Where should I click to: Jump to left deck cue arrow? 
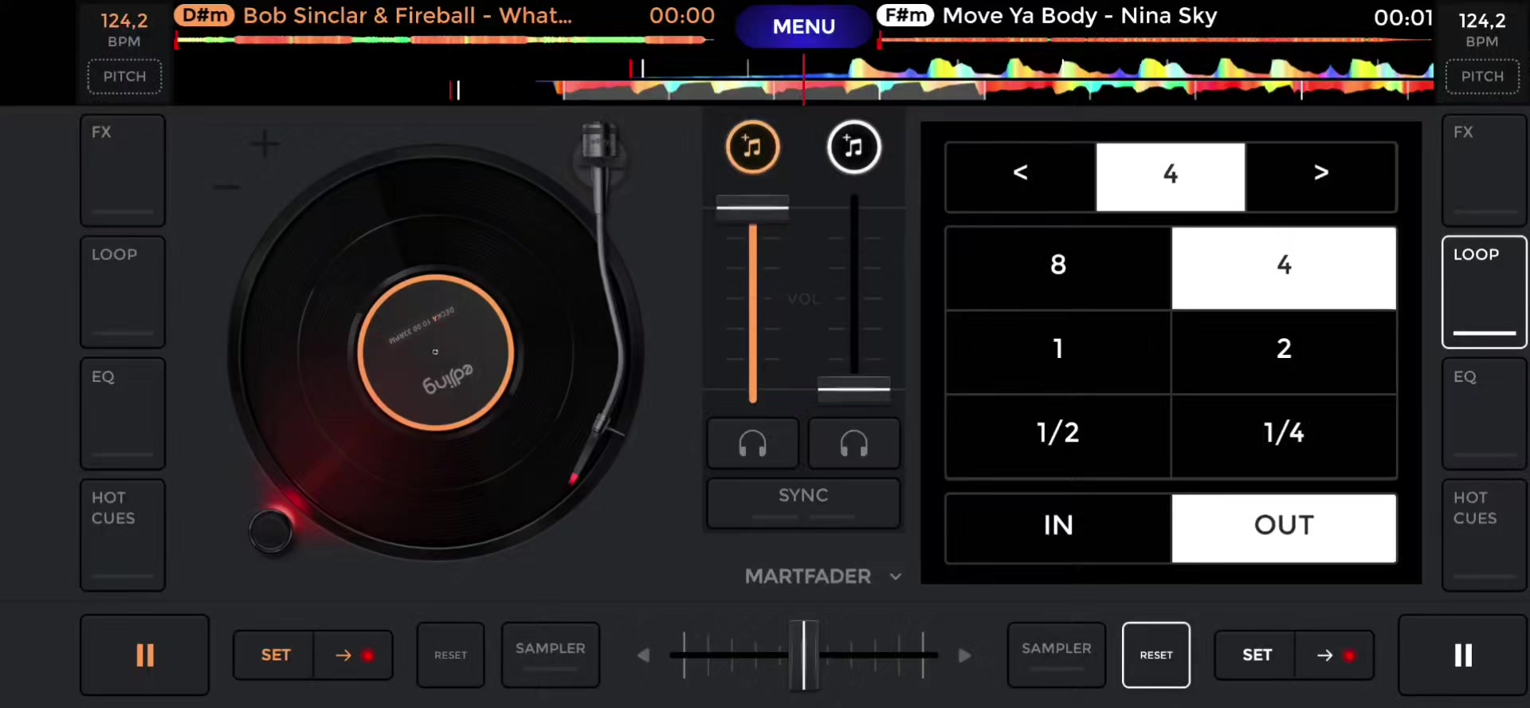coord(354,655)
